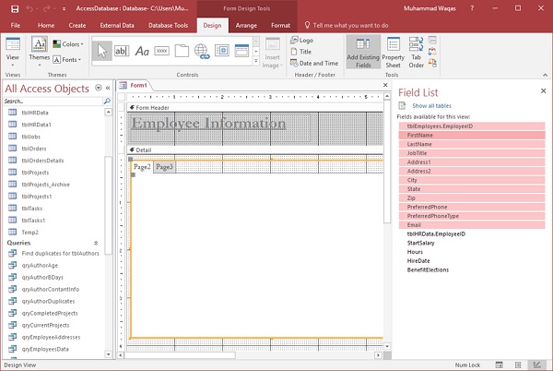Select the Page3 tab on the form

coord(163,167)
